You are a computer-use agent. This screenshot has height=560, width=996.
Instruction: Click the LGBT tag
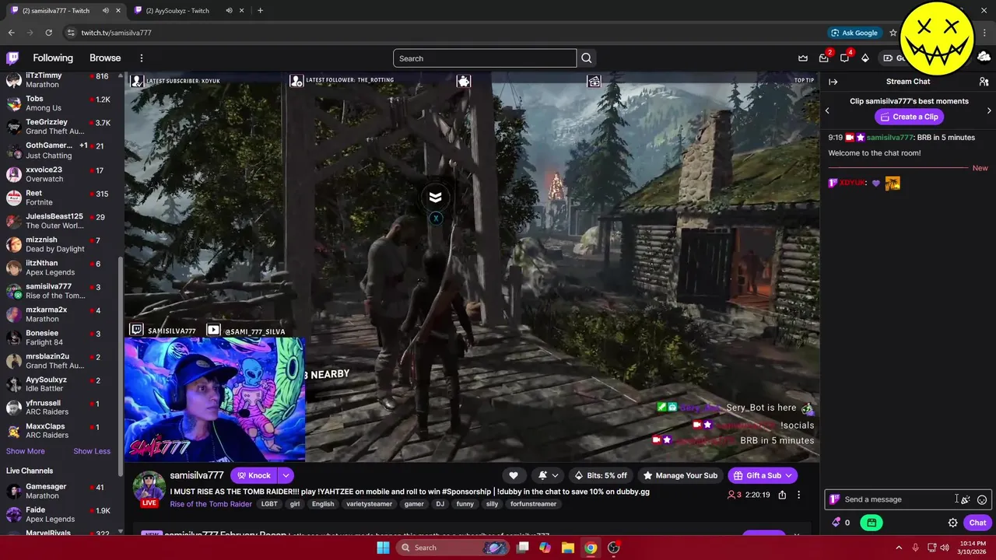pyautogui.click(x=269, y=504)
